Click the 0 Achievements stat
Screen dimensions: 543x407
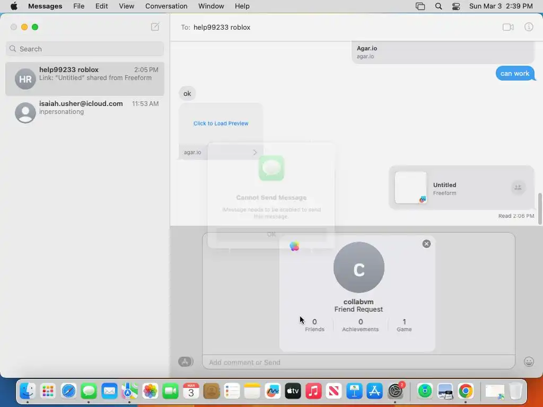(360, 325)
